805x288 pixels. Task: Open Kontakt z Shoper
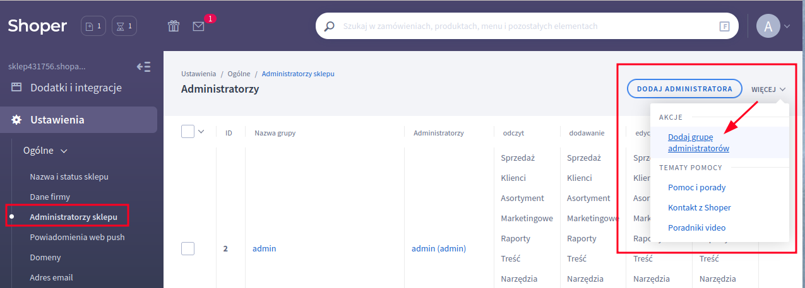(700, 207)
